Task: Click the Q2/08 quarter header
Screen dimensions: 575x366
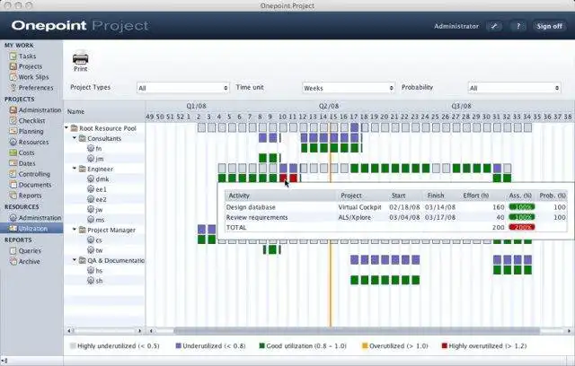Action: pos(329,106)
